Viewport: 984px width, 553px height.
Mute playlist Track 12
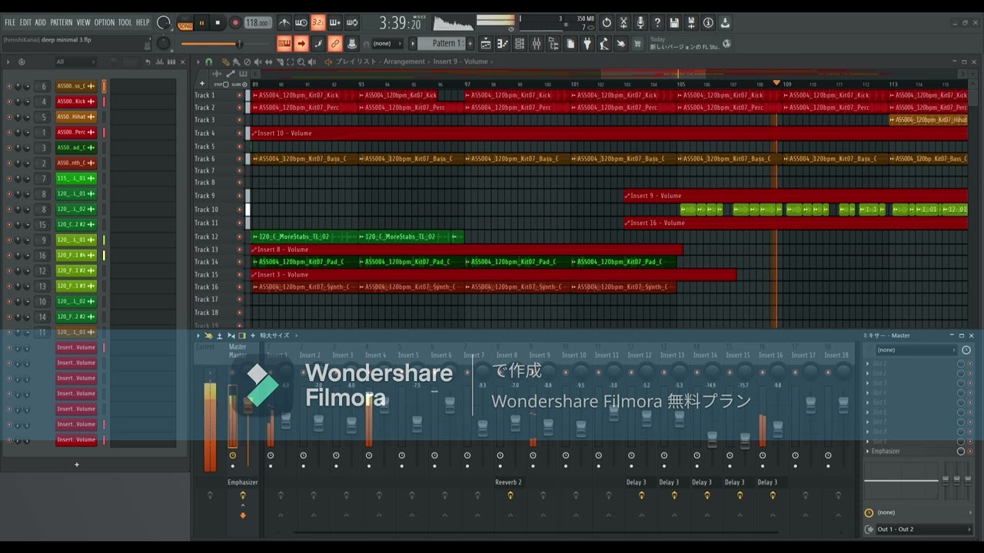tap(239, 237)
